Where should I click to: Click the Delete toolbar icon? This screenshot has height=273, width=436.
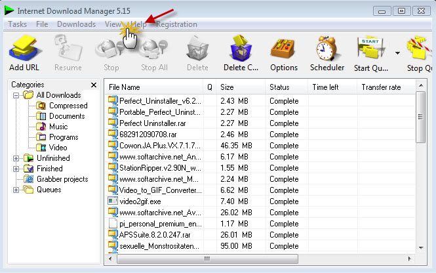click(197, 48)
